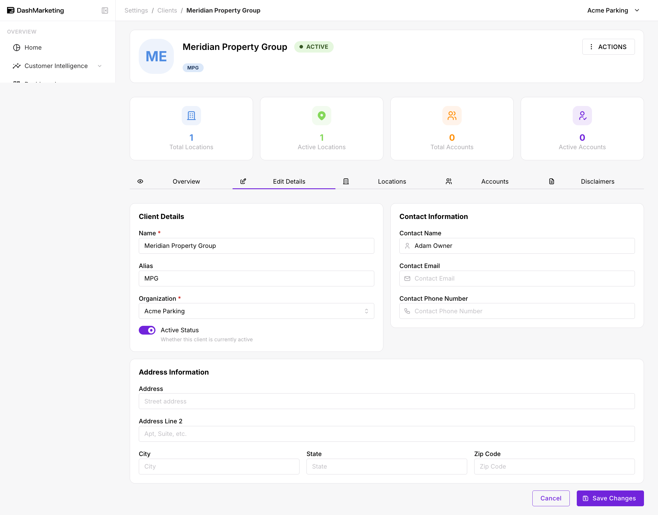
Task: Click the building icon on Locations tab
Action: tap(346, 182)
